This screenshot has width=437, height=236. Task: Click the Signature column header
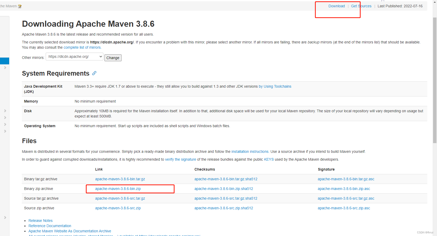(x=326, y=169)
